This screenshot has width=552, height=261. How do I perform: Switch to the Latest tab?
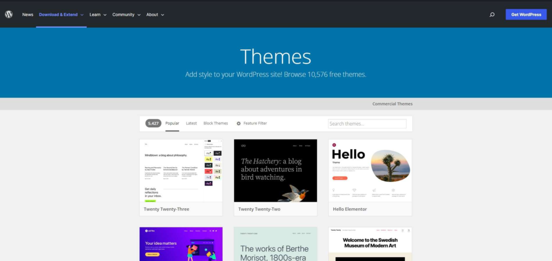coord(191,123)
